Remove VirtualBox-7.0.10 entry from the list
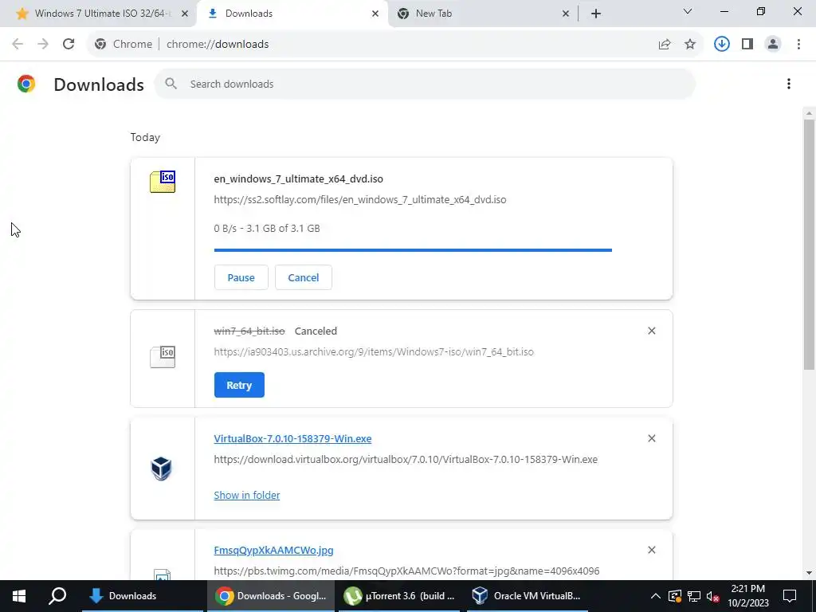The image size is (816, 612). tap(651, 439)
